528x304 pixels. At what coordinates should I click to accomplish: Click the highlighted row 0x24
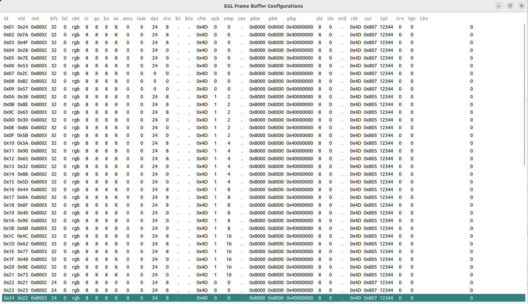tap(263, 298)
